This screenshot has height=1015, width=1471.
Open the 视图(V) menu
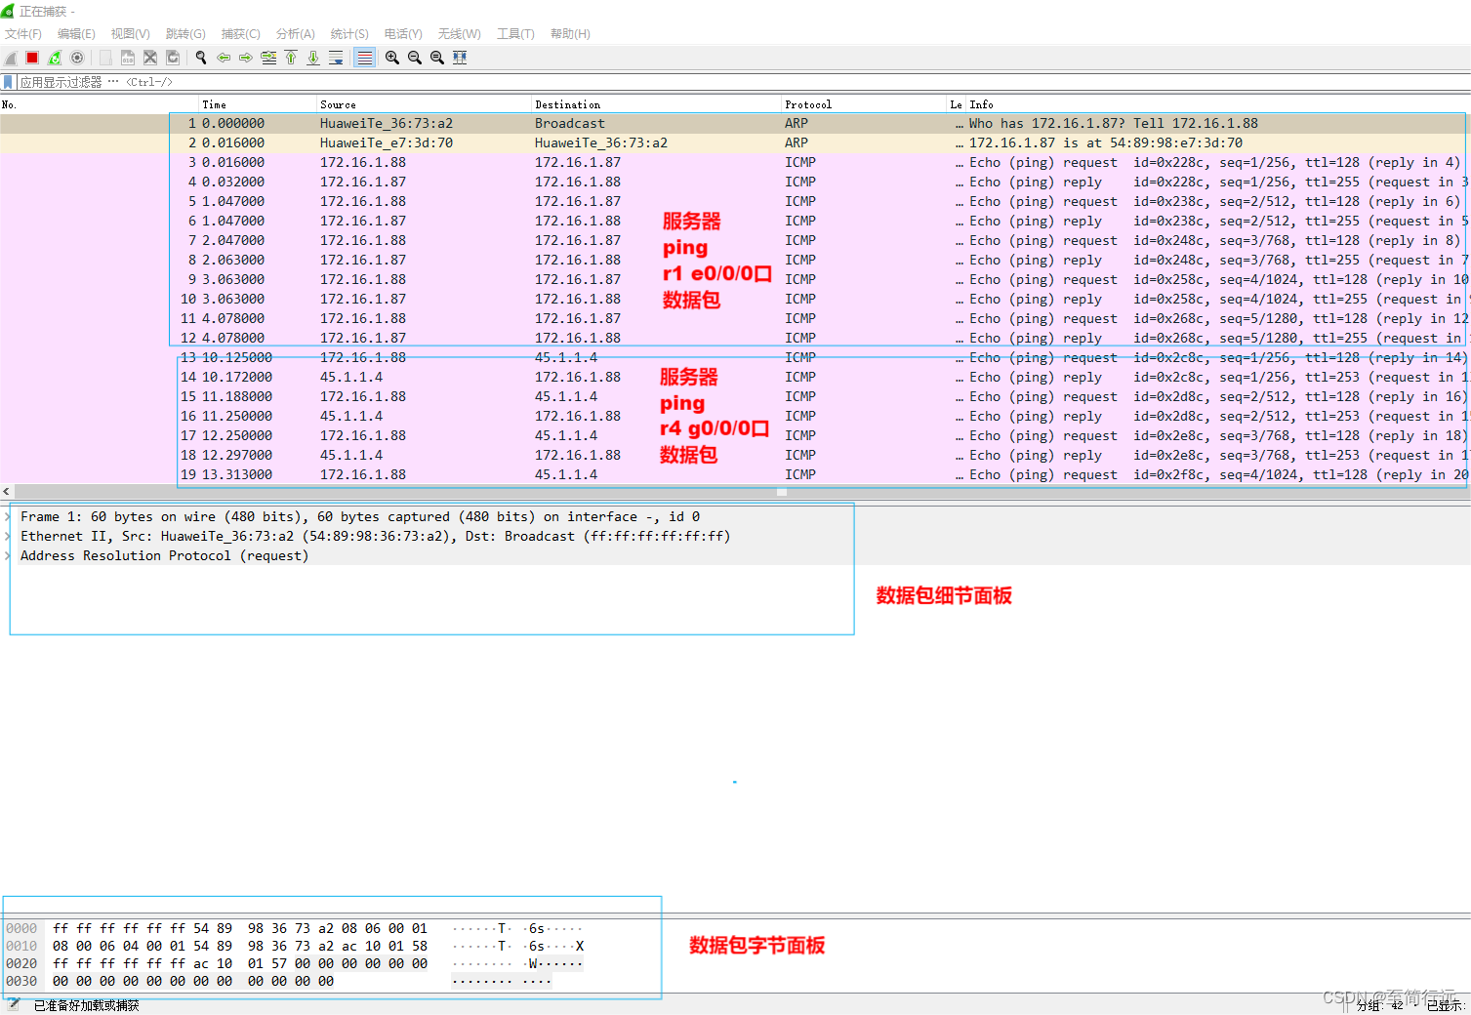coord(130,33)
